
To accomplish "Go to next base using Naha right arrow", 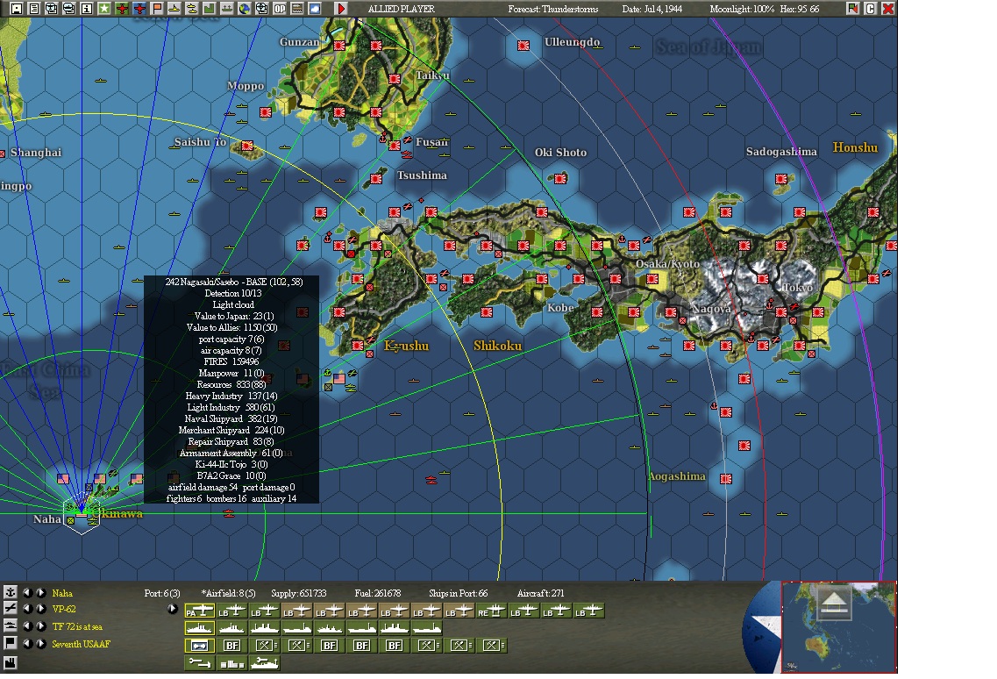I will pyautogui.click(x=40, y=592).
